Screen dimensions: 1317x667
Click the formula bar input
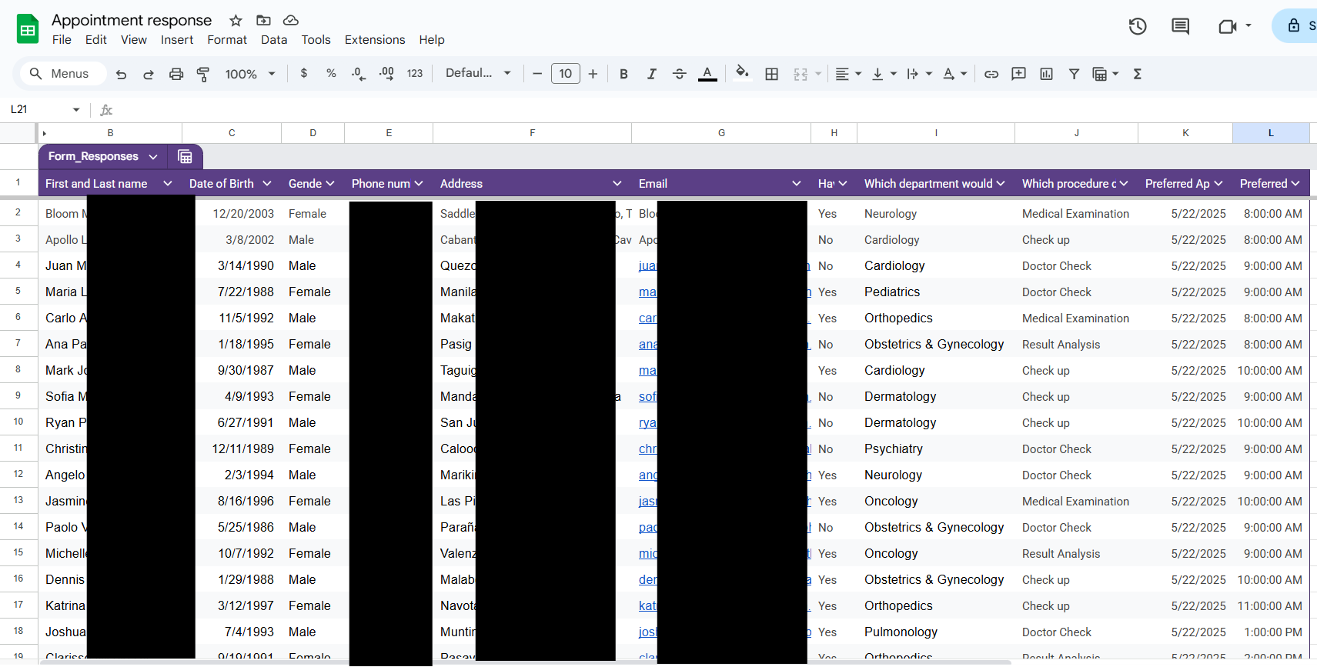(x=716, y=110)
